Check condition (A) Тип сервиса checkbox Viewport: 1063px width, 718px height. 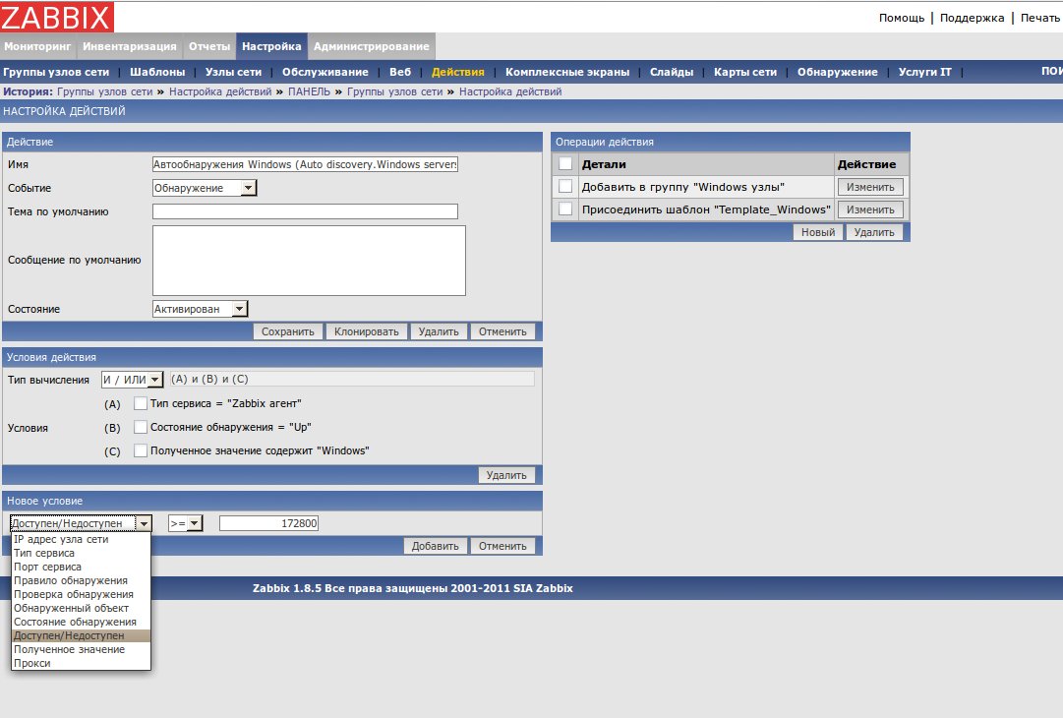pos(141,403)
